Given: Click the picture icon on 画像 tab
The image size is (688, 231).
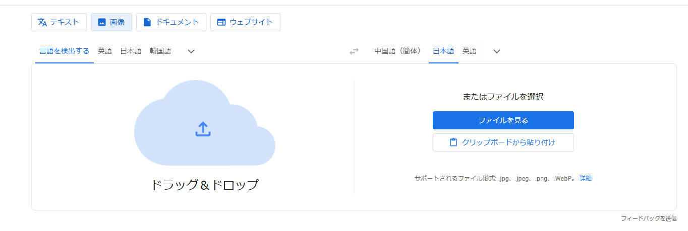Looking at the screenshot, I should [102, 22].
